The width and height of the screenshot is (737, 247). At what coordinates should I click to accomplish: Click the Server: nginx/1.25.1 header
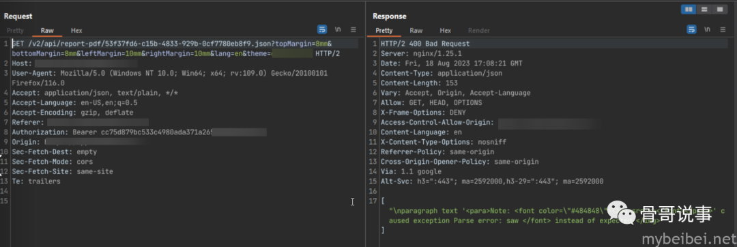point(421,53)
